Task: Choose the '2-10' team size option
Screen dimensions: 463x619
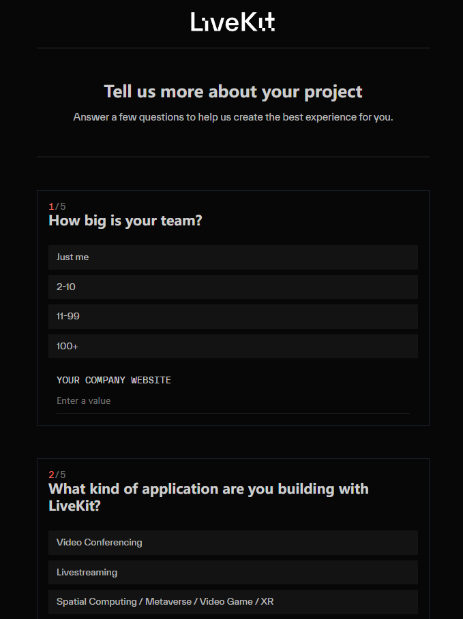Action: click(233, 287)
